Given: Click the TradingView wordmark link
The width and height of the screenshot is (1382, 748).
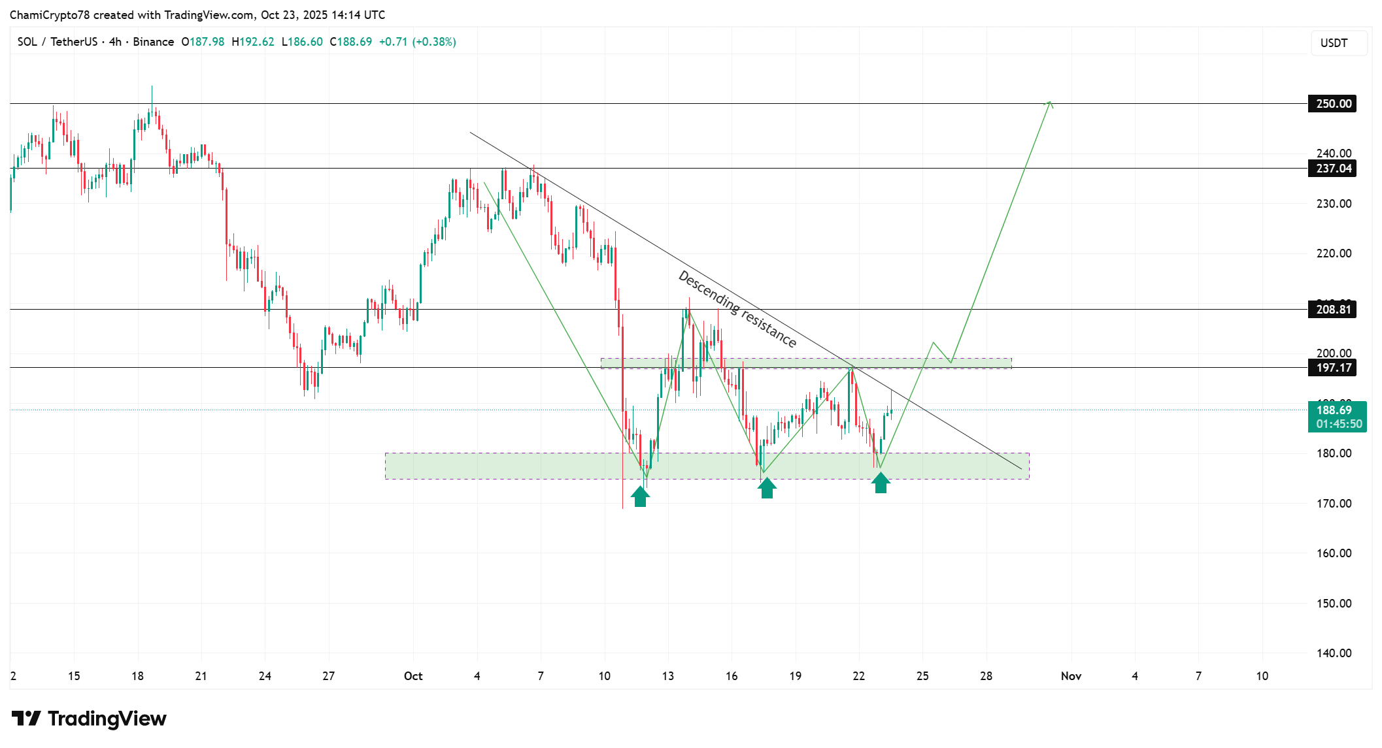Looking at the screenshot, I should (107, 719).
